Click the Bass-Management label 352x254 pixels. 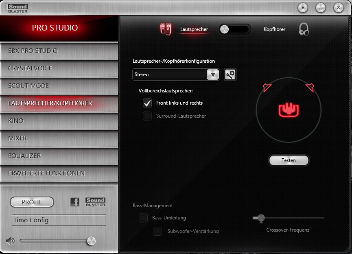(153, 206)
